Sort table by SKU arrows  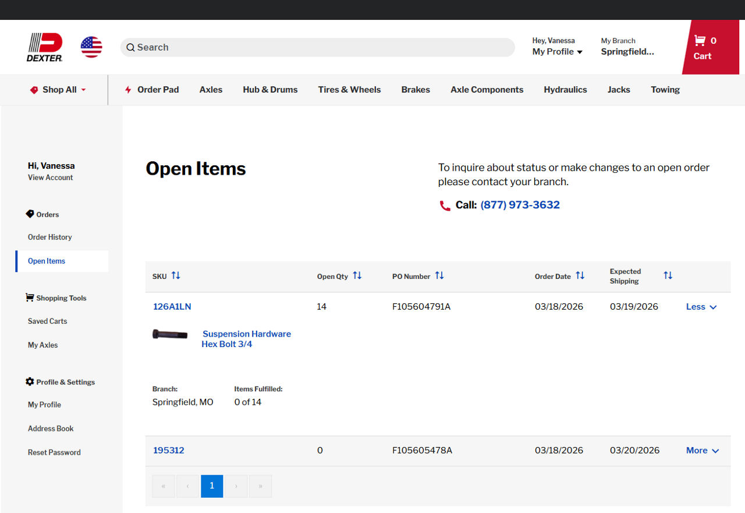[176, 275]
